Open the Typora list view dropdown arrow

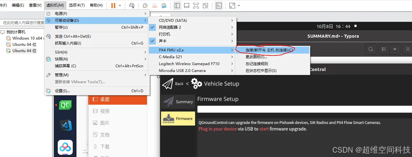[x=395, y=49]
